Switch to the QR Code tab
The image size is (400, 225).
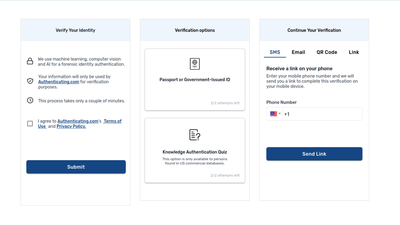coord(327,52)
